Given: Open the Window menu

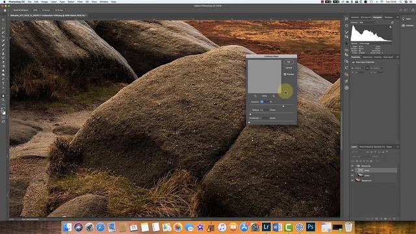Looking at the screenshot, I should click(104, 2).
